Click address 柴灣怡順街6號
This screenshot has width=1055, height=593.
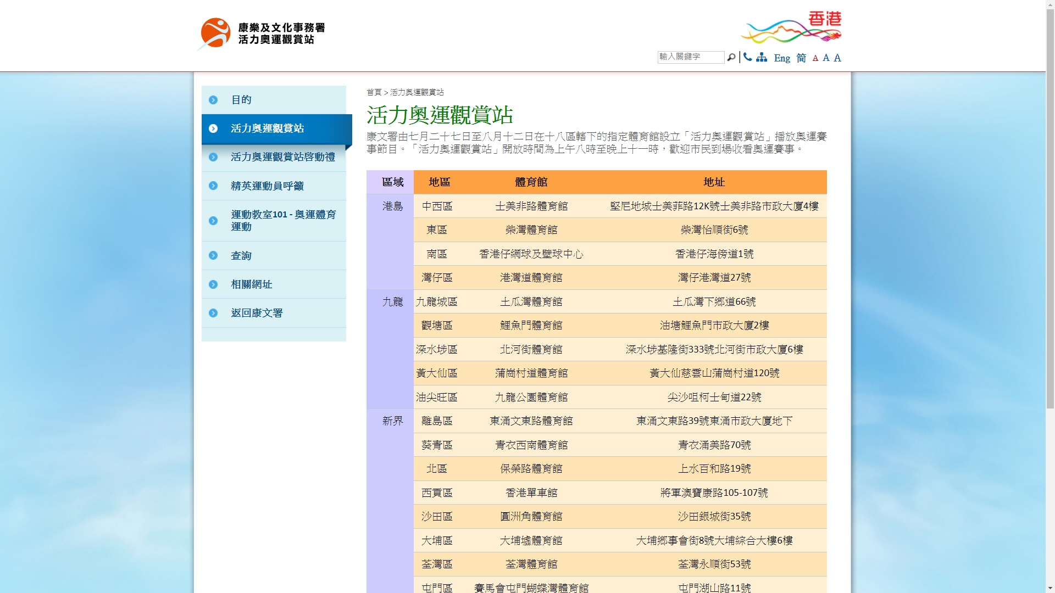(714, 230)
